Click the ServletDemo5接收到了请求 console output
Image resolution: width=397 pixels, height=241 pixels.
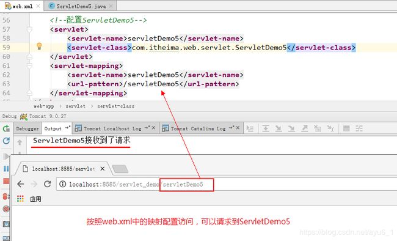click(x=81, y=140)
